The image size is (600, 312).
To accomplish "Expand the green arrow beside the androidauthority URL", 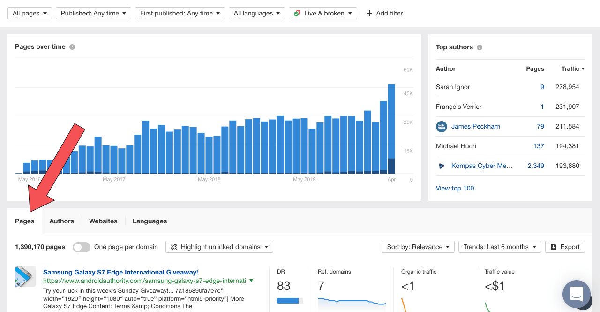I will click(x=251, y=281).
